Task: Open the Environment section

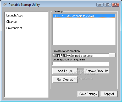Action: tap(14, 28)
